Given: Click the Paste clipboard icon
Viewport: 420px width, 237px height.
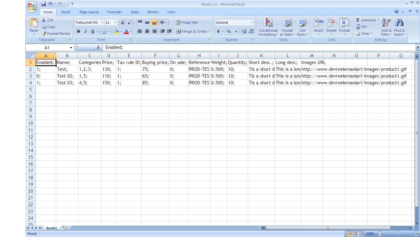Looking at the screenshot, I should 34,23.
